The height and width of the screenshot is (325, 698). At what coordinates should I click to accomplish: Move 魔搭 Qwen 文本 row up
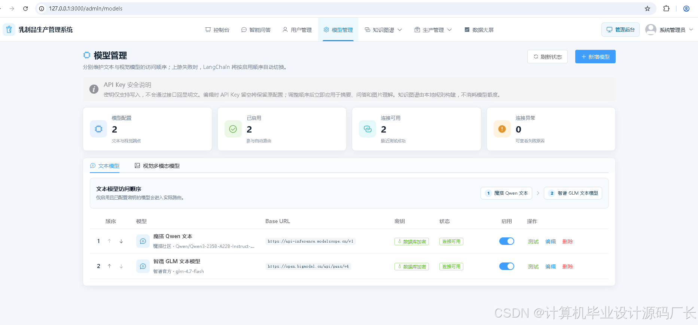coord(109,241)
